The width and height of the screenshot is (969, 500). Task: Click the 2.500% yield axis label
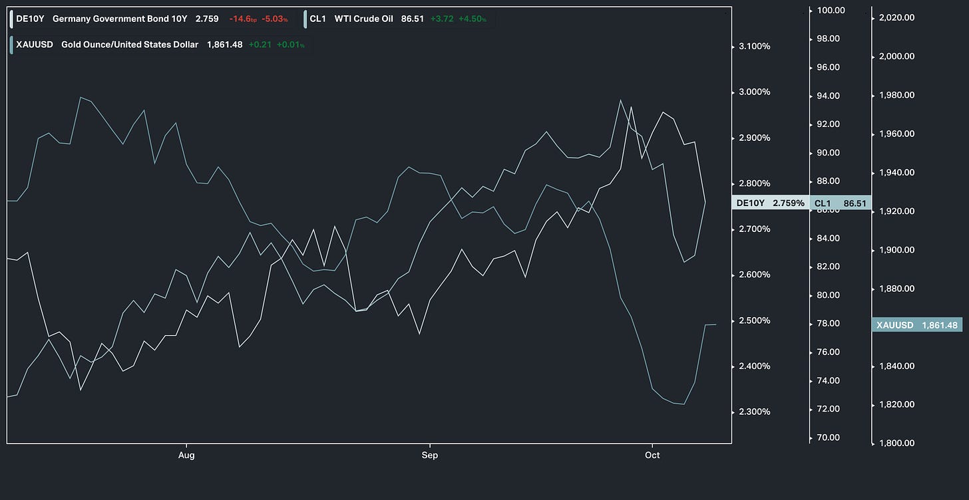coord(754,320)
